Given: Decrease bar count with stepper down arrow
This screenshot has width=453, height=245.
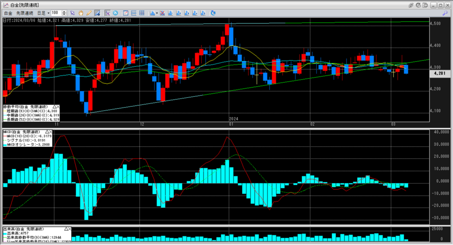Looking at the screenshot, I should click(x=65, y=15).
